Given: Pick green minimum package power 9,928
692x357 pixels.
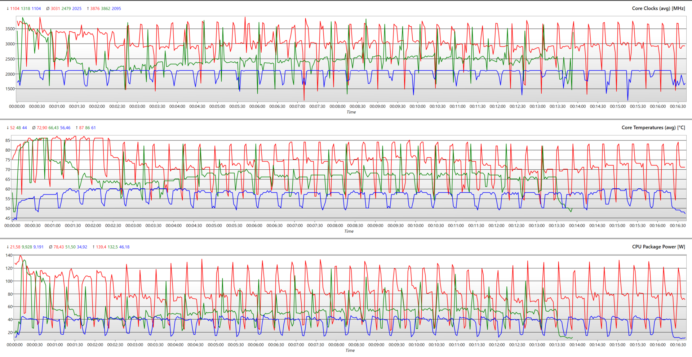Looking at the screenshot, I should pyautogui.click(x=27, y=247).
